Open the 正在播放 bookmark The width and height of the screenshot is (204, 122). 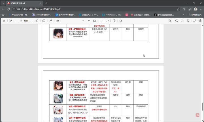[141, 15]
